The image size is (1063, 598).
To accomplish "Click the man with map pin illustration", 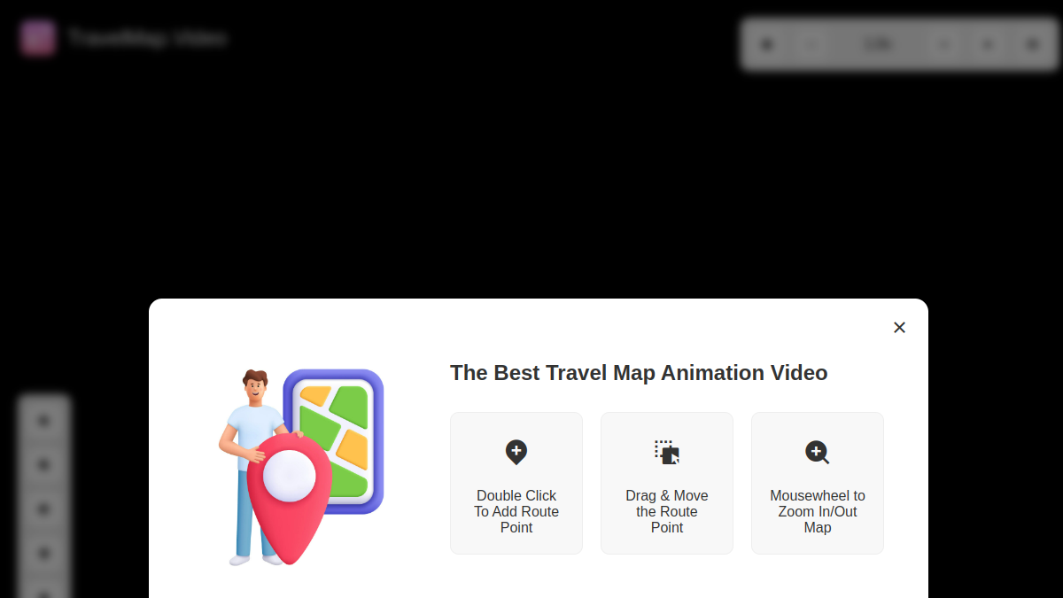I will pos(301,467).
